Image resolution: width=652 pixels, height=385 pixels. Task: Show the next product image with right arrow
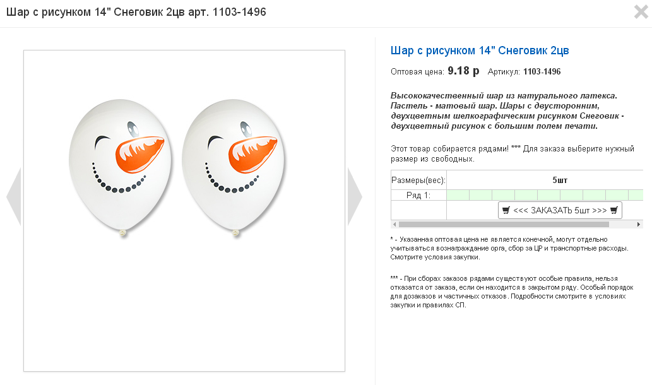point(355,196)
